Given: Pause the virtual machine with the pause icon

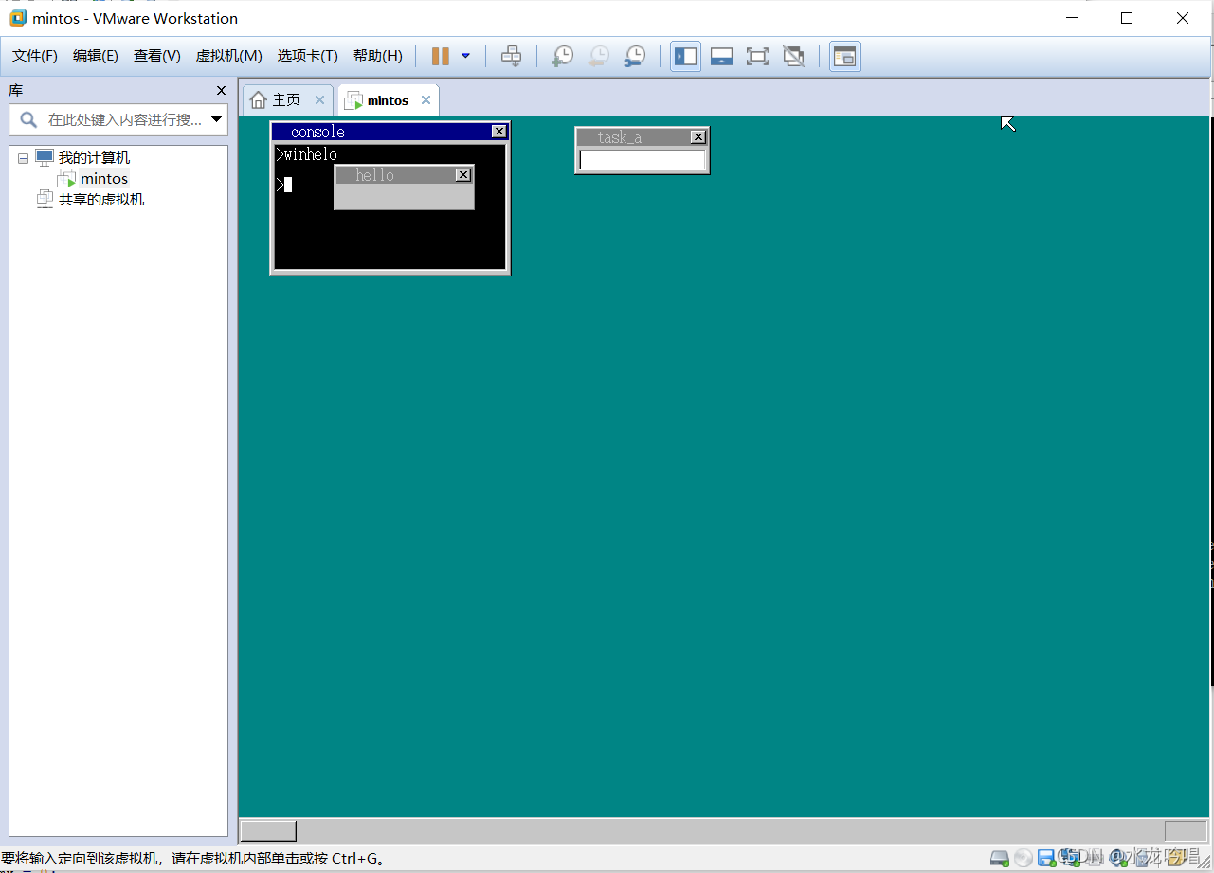Looking at the screenshot, I should 441,56.
